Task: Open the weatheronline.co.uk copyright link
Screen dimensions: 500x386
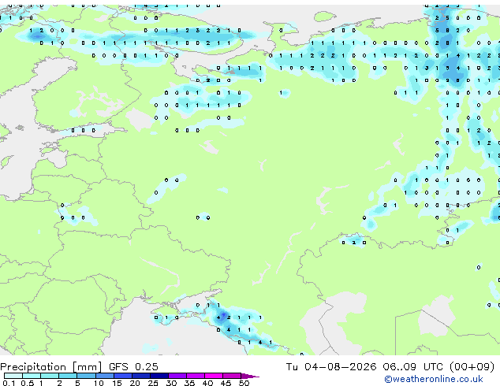Action: [434, 379]
